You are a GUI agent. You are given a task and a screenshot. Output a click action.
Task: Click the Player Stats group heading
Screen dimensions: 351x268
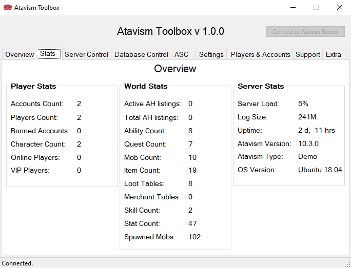coord(33,86)
